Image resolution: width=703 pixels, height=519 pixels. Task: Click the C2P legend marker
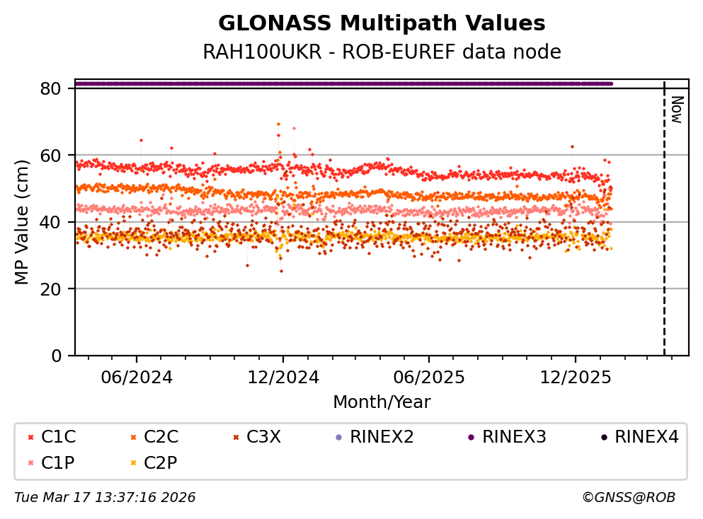132,463
